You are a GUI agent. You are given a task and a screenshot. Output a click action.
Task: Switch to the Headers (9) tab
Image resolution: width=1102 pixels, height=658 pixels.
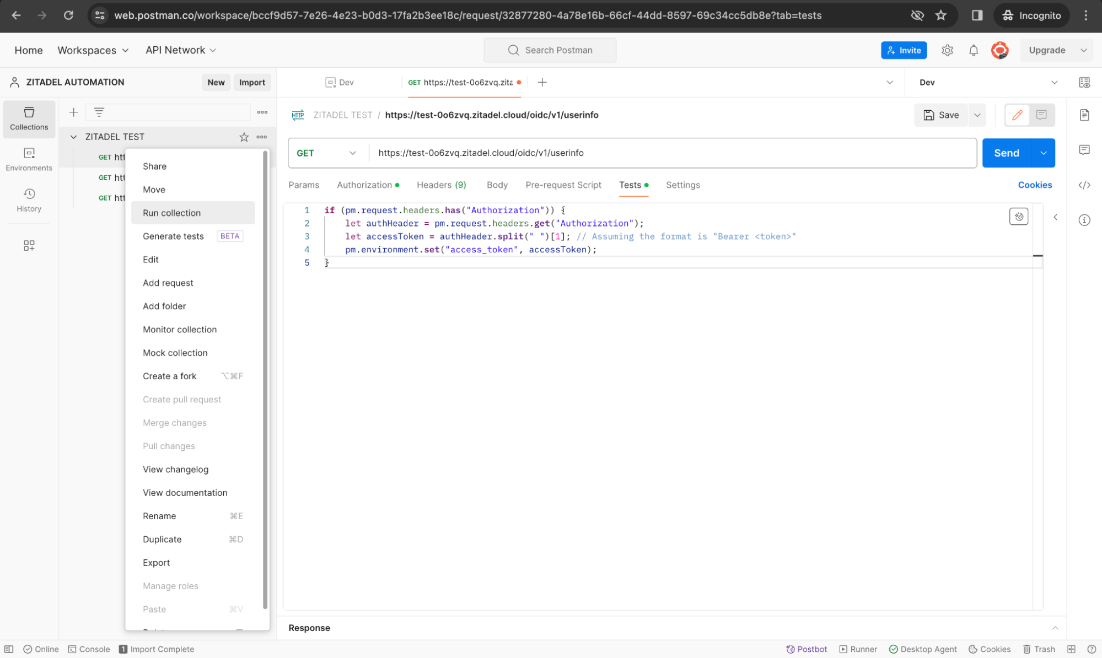(x=441, y=185)
